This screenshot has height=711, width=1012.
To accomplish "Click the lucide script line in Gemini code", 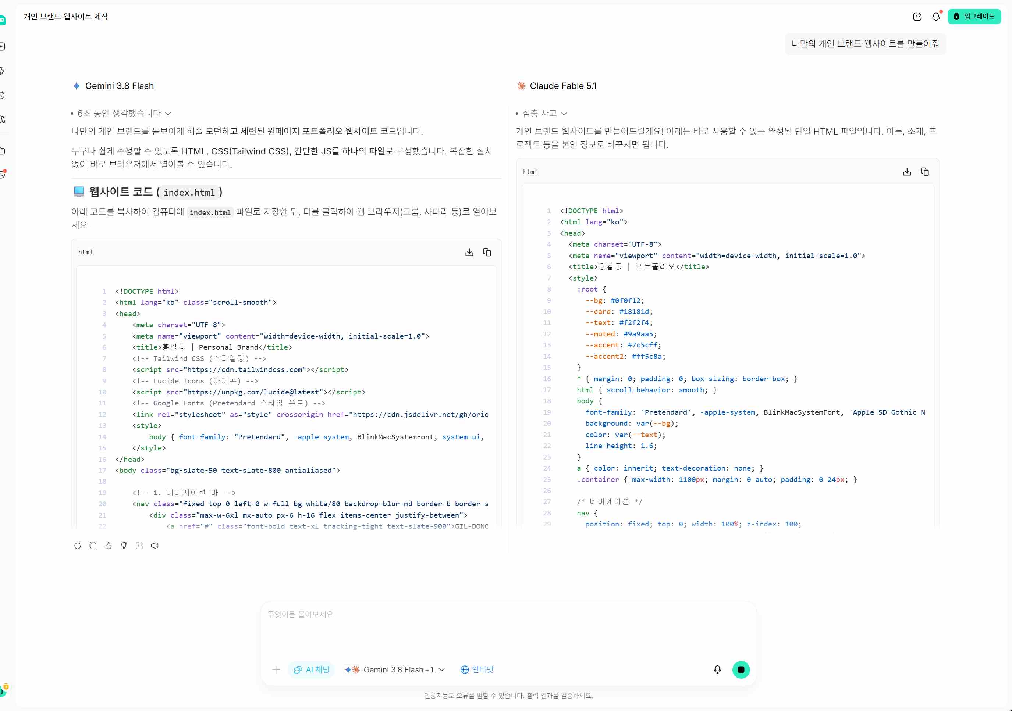I will [249, 392].
